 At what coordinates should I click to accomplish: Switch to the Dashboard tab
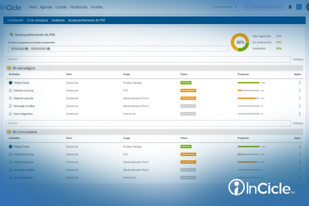[x=15, y=20]
